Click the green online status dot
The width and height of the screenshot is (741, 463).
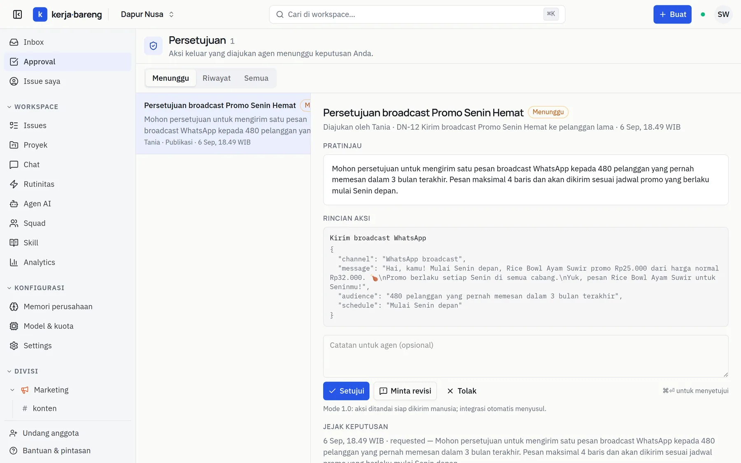(703, 14)
